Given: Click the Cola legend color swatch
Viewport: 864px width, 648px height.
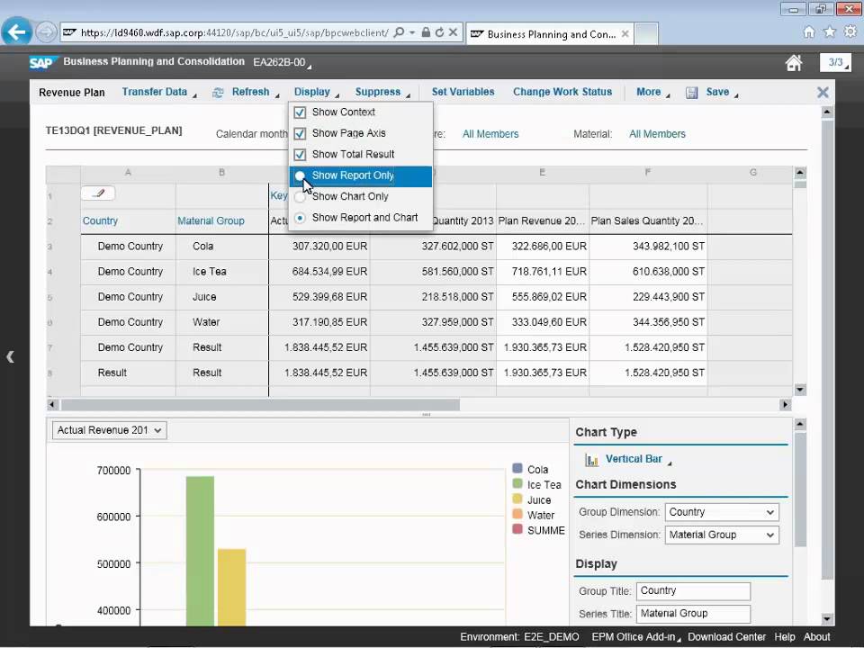Looking at the screenshot, I should click(x=517, y=468).
